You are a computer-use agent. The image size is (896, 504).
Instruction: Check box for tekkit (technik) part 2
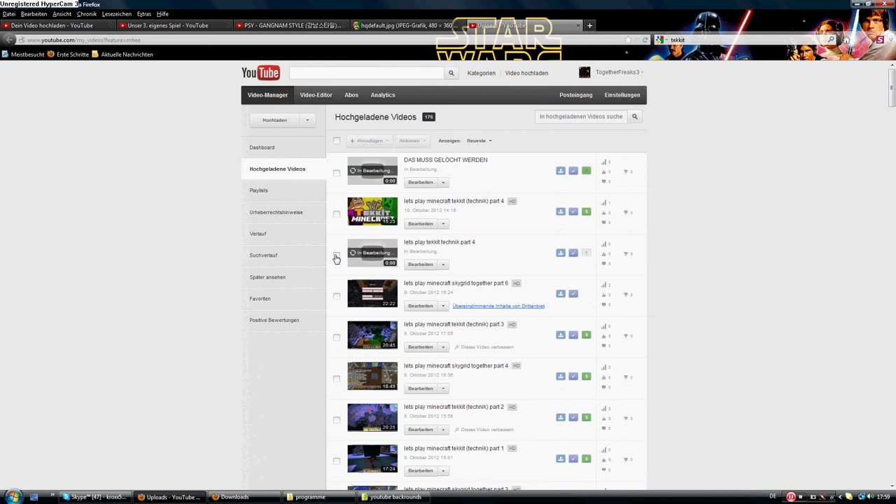tap(337, 420)
